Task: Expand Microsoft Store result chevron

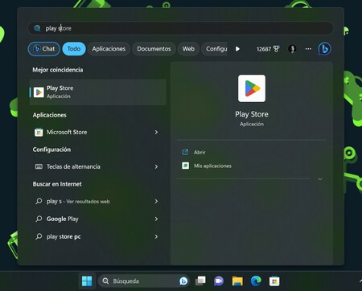Action: coord(156,132)
